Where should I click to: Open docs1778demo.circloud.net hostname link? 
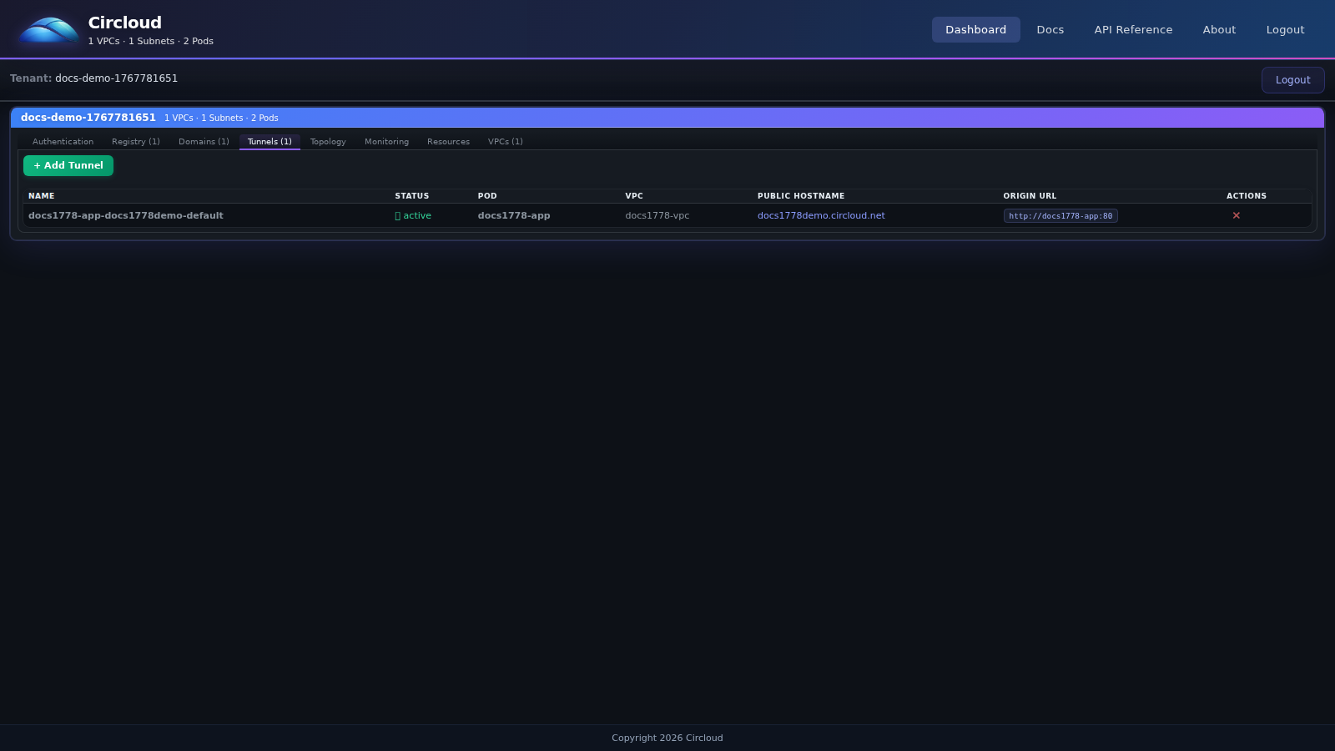click(821, 215)
